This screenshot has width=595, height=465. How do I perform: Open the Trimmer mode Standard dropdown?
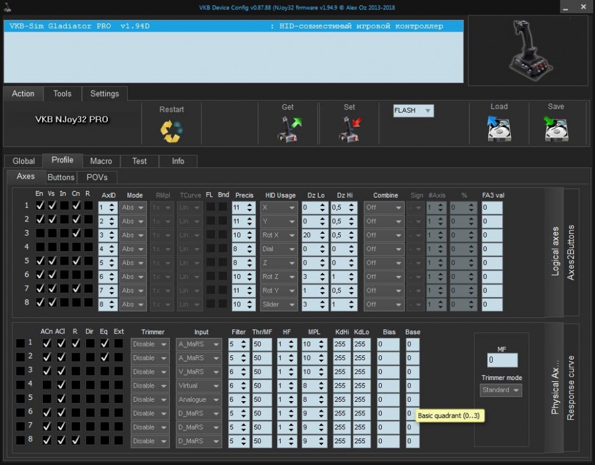point(501,390)
